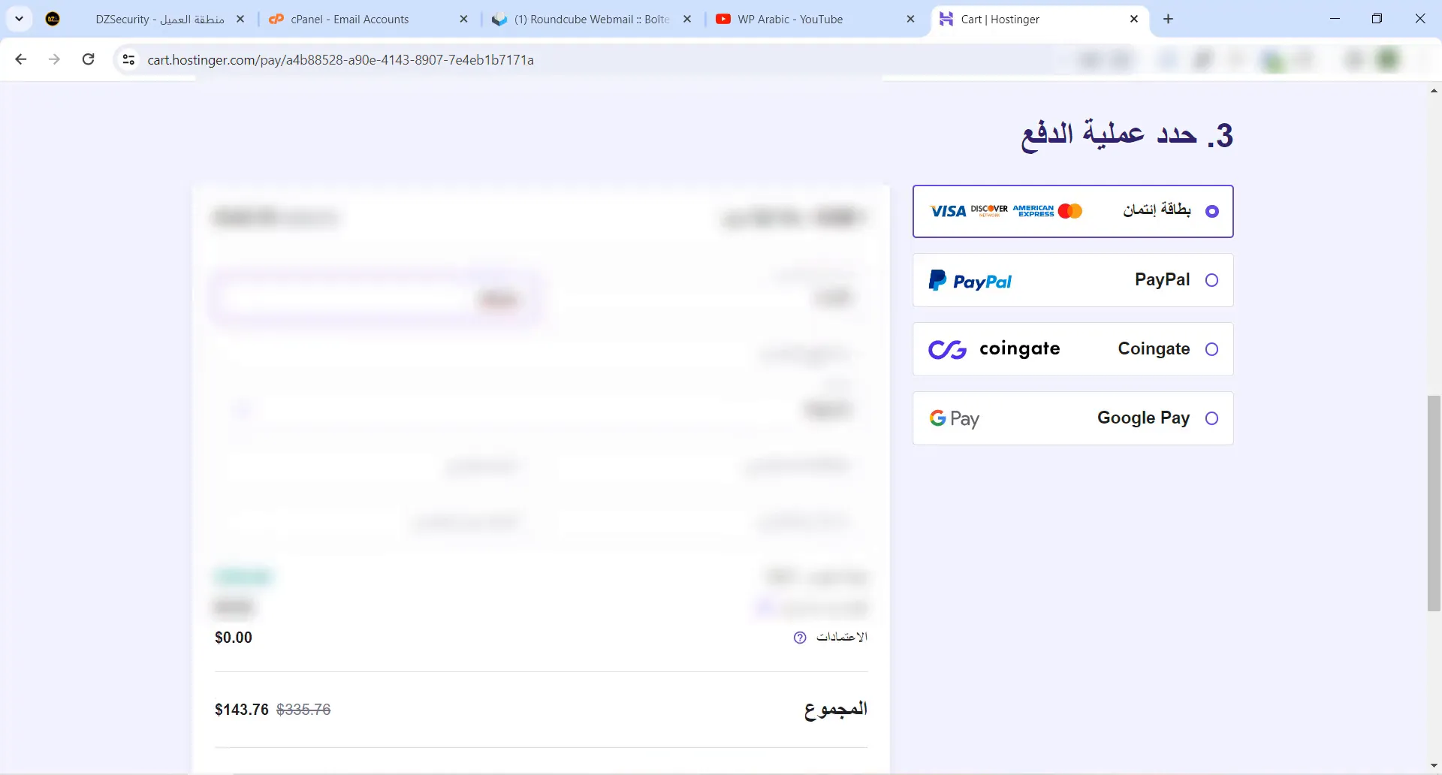Click the Mastercard logo
Screen dimensions: 1442x775
(1070, 212)
